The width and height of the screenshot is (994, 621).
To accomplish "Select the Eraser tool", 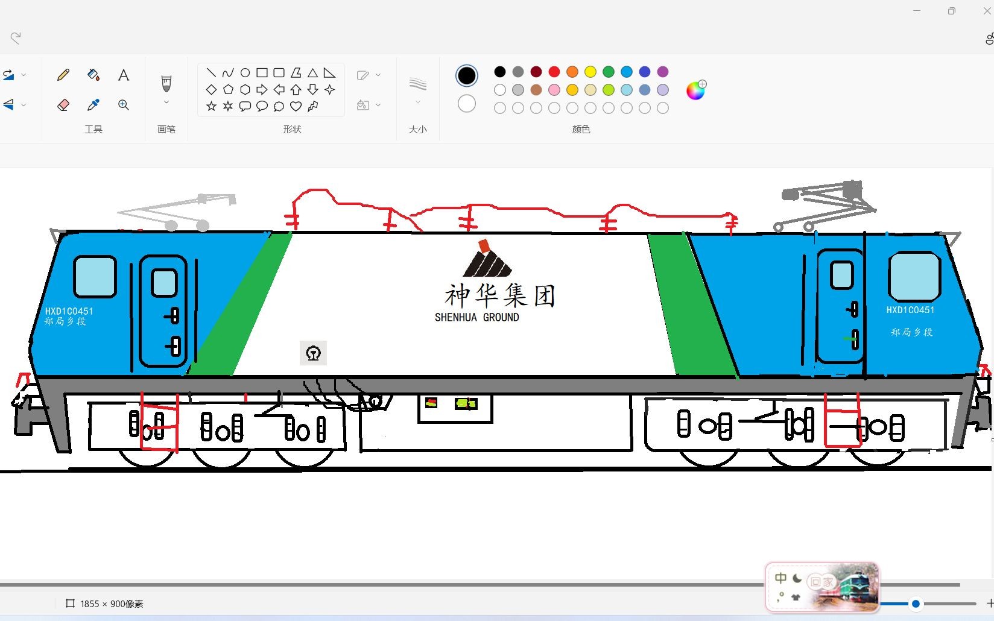I will point(63,105).
